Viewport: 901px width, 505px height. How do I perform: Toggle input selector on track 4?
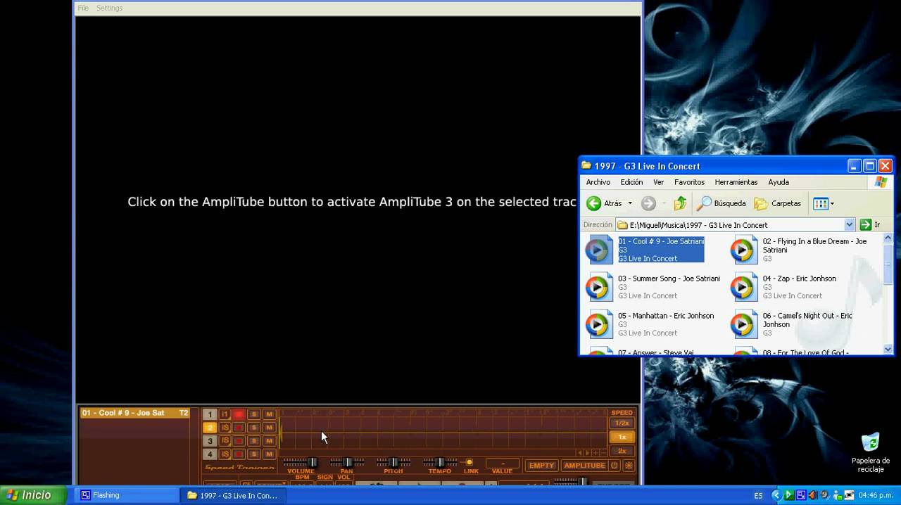coord(225,454)
